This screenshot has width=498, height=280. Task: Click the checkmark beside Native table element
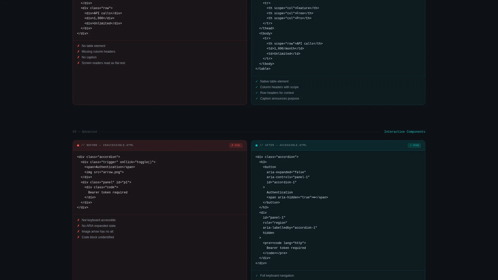[x=257, y=81]
